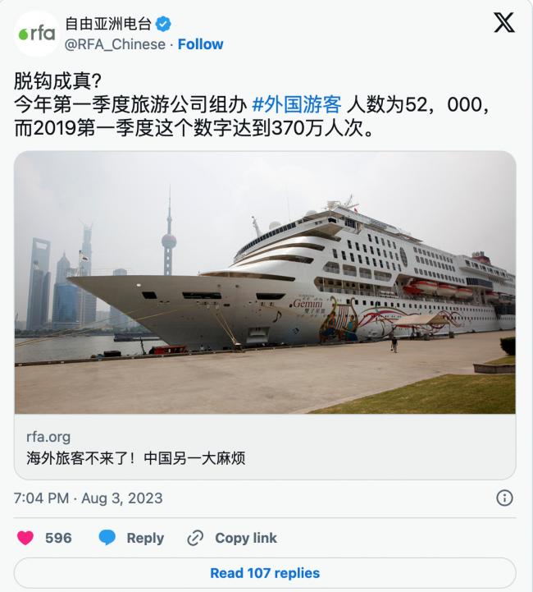Click the tweet text beginning 脱钩成真?
533x592 pixels.
click(x=252, y=104)
